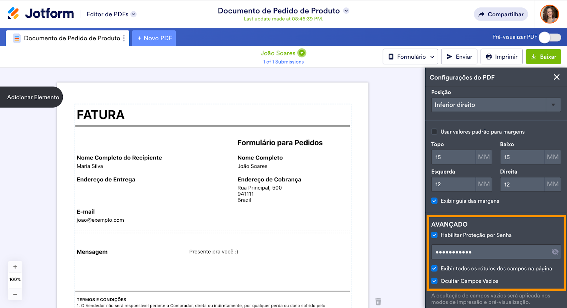Uncheck Ocultar Campos Vazios
567x308 pixels.
pos(434,281)
